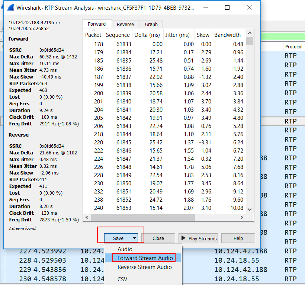Select the row with packet 224

[164, 158]
